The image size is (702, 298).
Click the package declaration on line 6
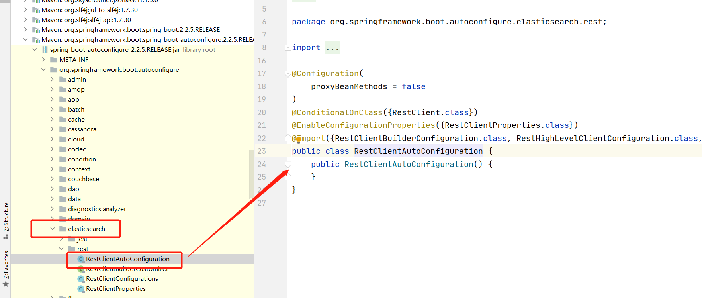[x=449, y=22]
